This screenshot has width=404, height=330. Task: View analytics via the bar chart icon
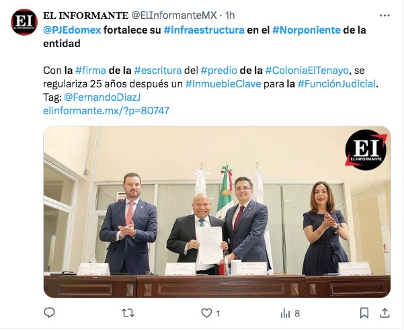tap(285, 313)
